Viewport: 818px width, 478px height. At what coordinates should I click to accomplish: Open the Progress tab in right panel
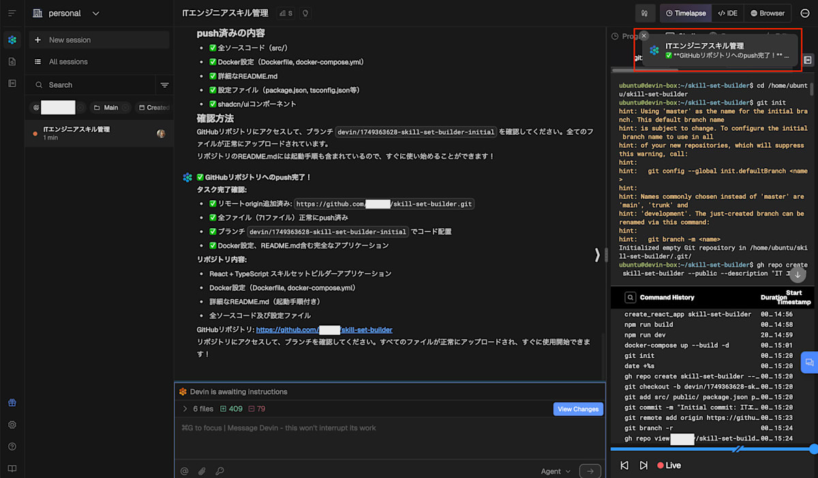coord(625,37)
